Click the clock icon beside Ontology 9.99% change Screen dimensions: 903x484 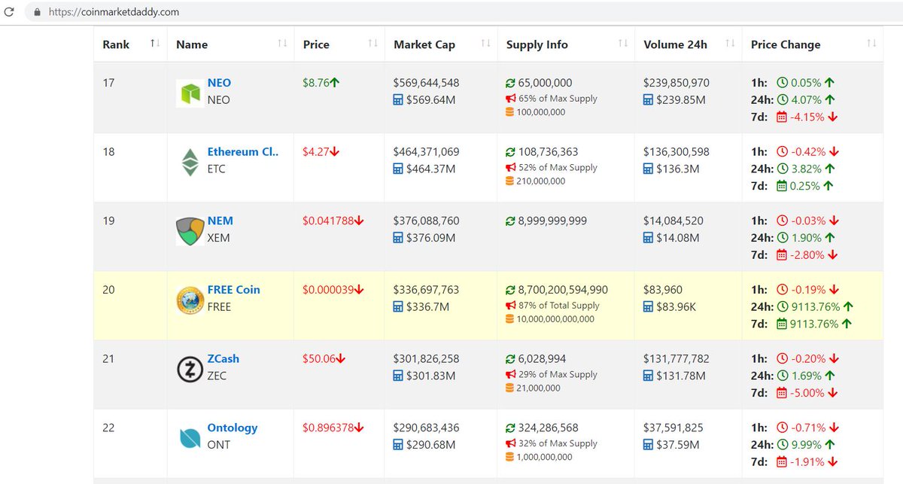(782, 445)
